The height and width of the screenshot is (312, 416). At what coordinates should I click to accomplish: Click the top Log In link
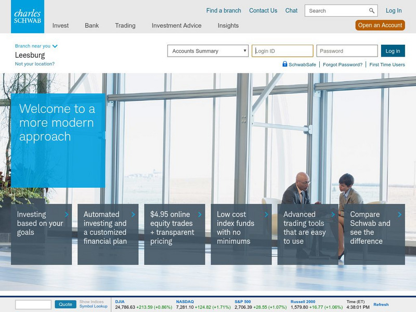pos(394,10)
